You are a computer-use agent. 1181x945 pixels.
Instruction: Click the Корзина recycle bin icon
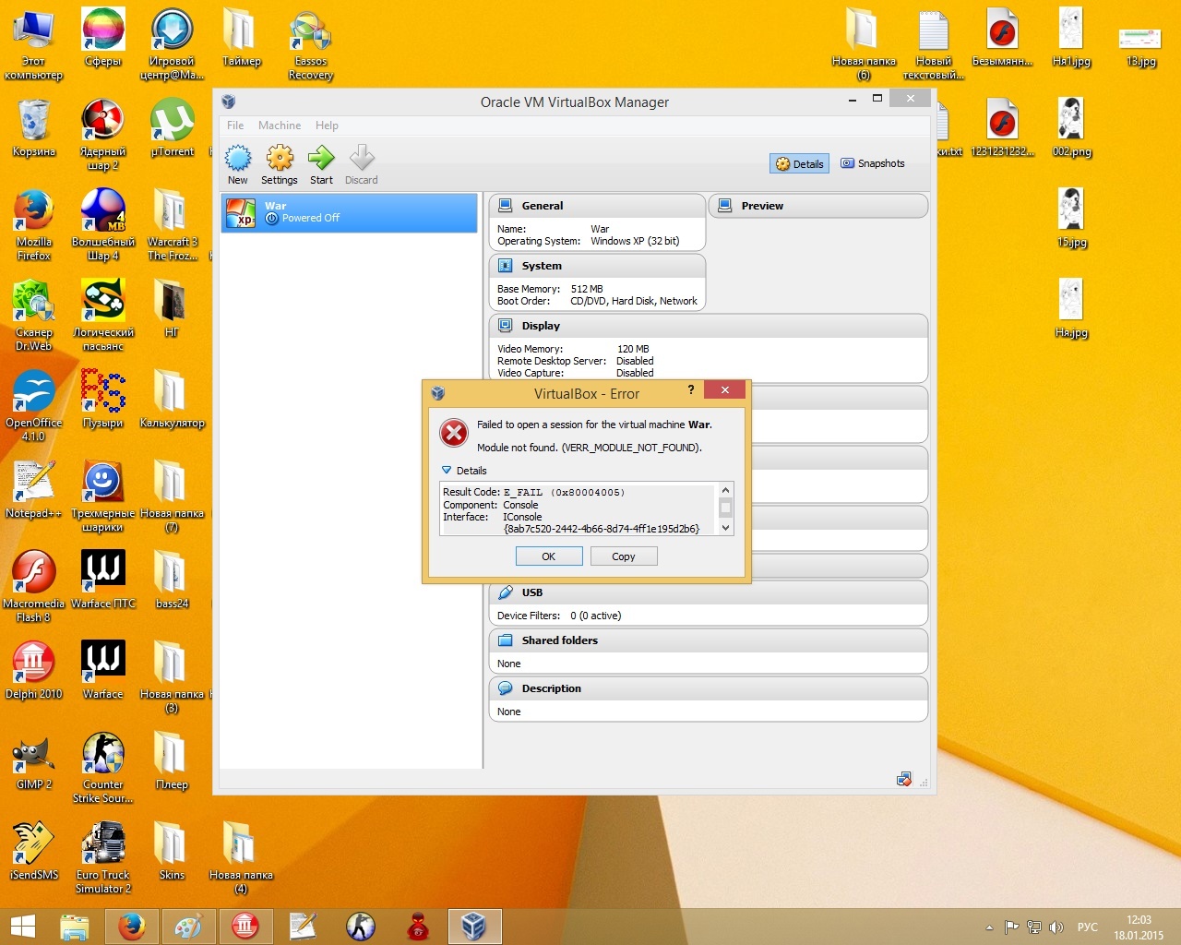pos(34,127)
